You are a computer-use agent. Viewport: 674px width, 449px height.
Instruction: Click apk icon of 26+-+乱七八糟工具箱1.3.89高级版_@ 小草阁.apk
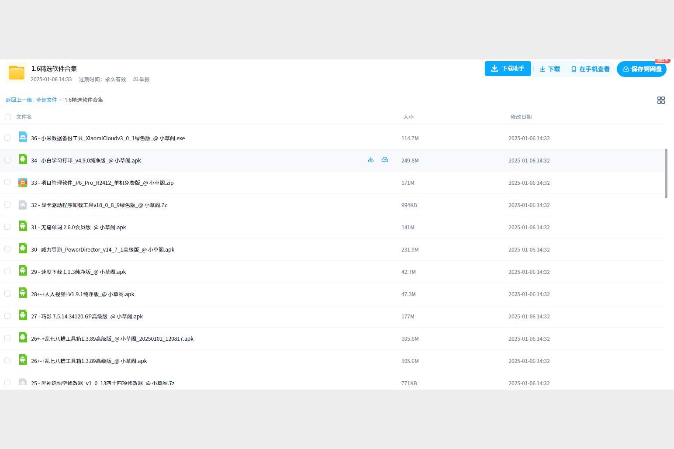[x=23, y=360]
